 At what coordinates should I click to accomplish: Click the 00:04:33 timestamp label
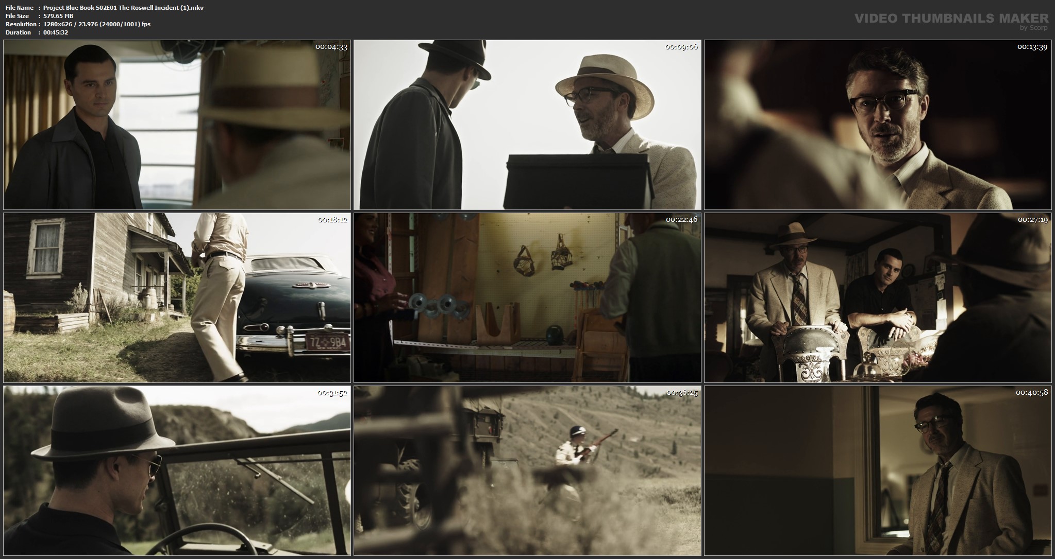pyautogui.click(x=331, y=47)
